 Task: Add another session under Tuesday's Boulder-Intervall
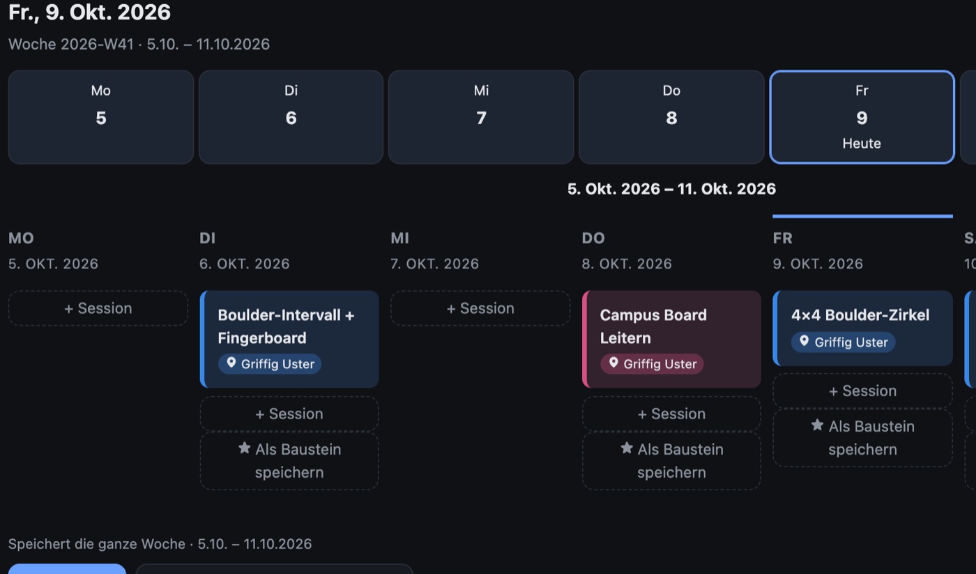[289, 414]
